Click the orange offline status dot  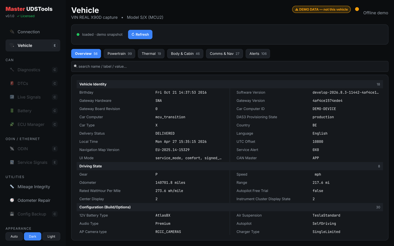pyautogui.click(x=357, y=9)
